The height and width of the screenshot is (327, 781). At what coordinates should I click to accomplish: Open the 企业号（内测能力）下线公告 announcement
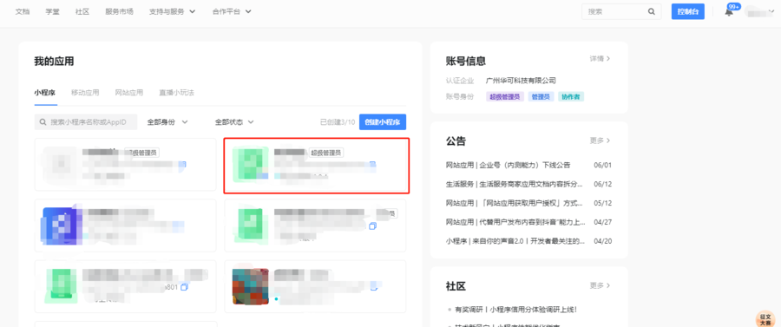508,166
